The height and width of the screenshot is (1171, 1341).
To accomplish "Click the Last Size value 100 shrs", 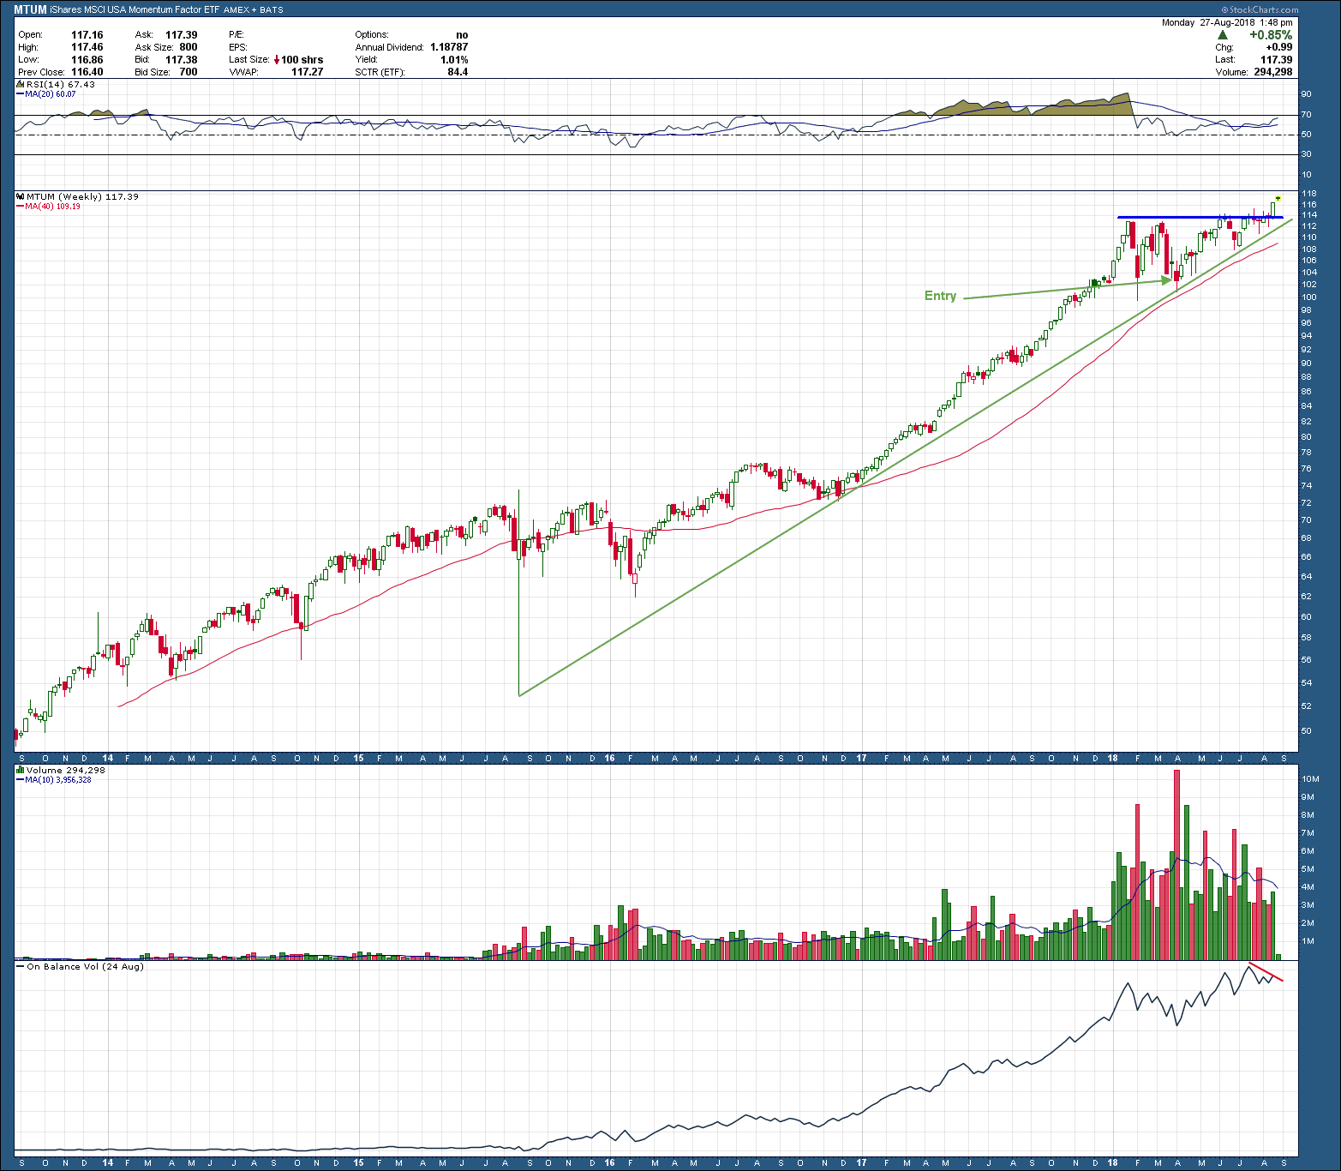I will pyautogui.click(x=302, y=60).
